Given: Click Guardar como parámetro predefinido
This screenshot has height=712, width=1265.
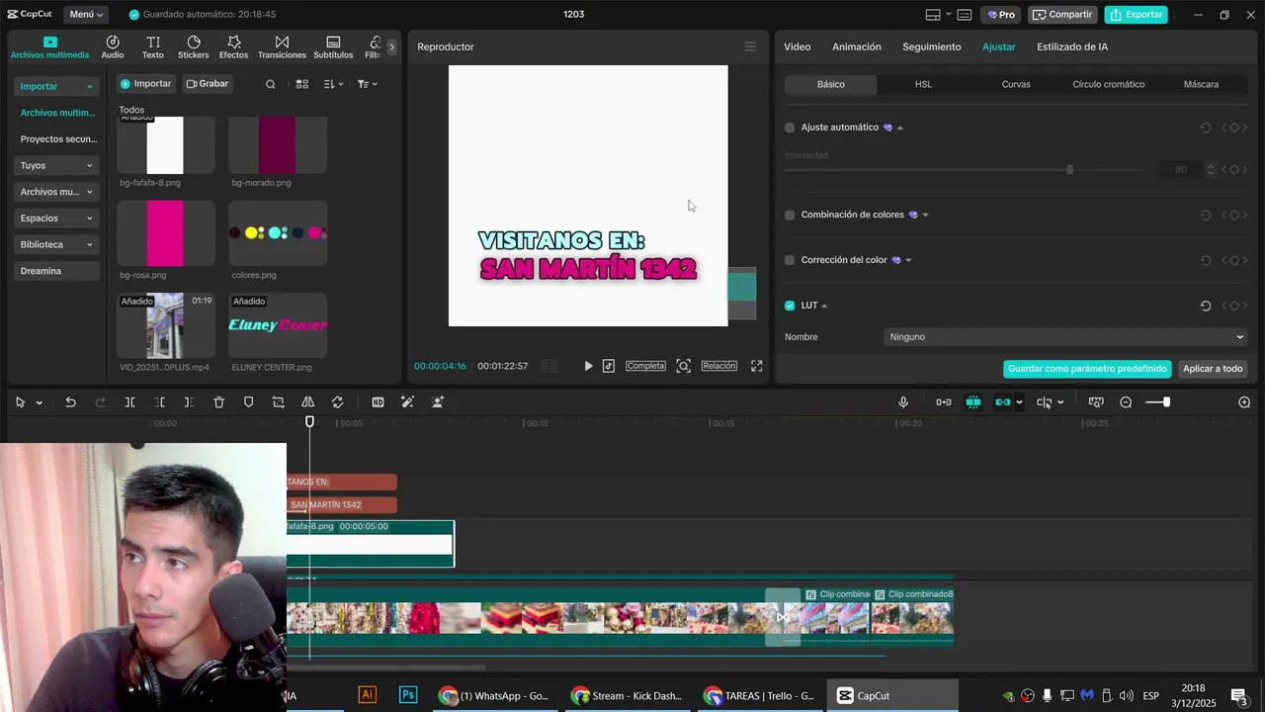Looking at the screenshot, I should click(x=1087, y=369).
